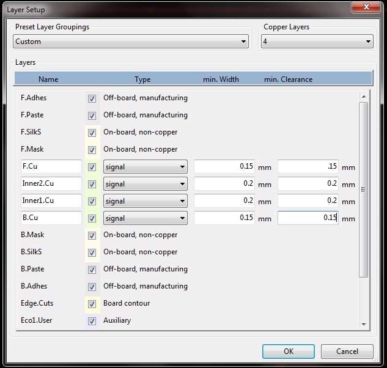This screenshot has width=387, height=368.
Task: Close the Layer Setup dialog window
Action: pyautogui.click(x=367, y=7)
